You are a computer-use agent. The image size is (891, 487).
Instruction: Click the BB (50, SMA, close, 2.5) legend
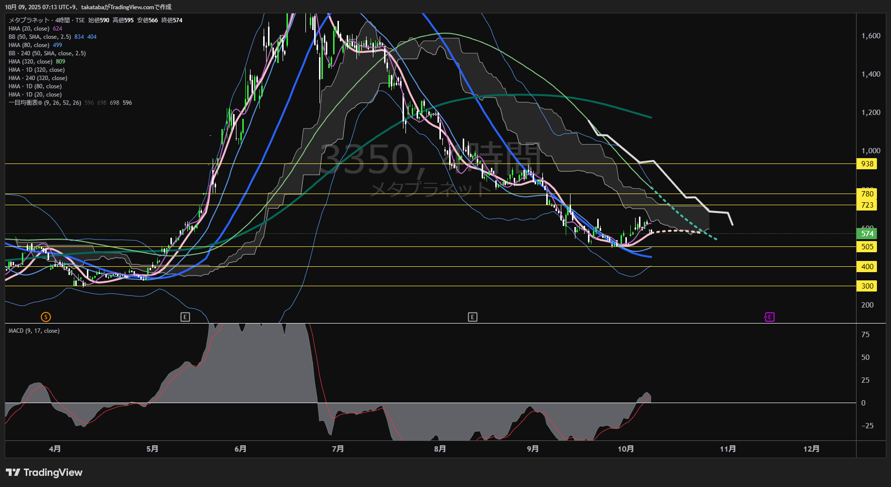click(40, 37)
